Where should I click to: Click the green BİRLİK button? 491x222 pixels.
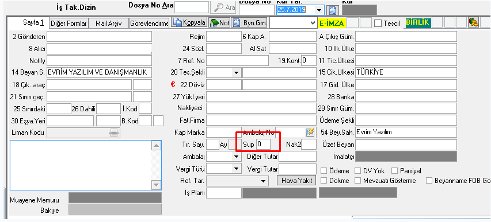point(418,22)
